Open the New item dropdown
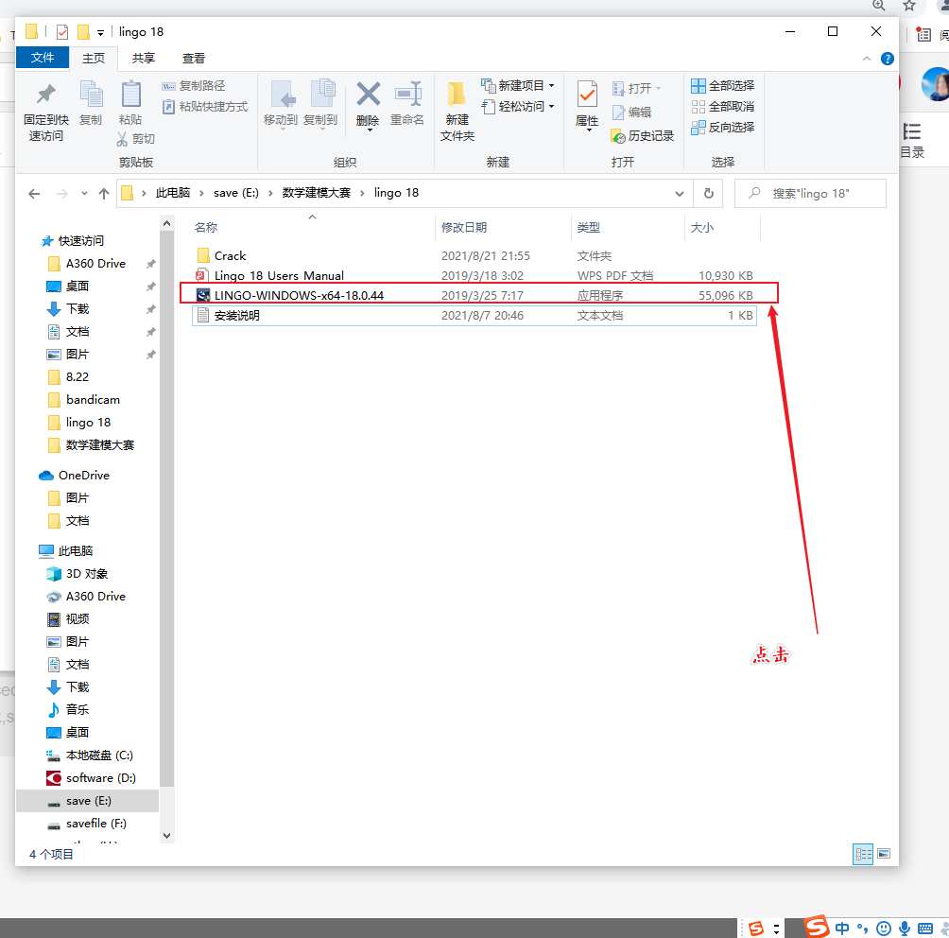 point(517,85)
